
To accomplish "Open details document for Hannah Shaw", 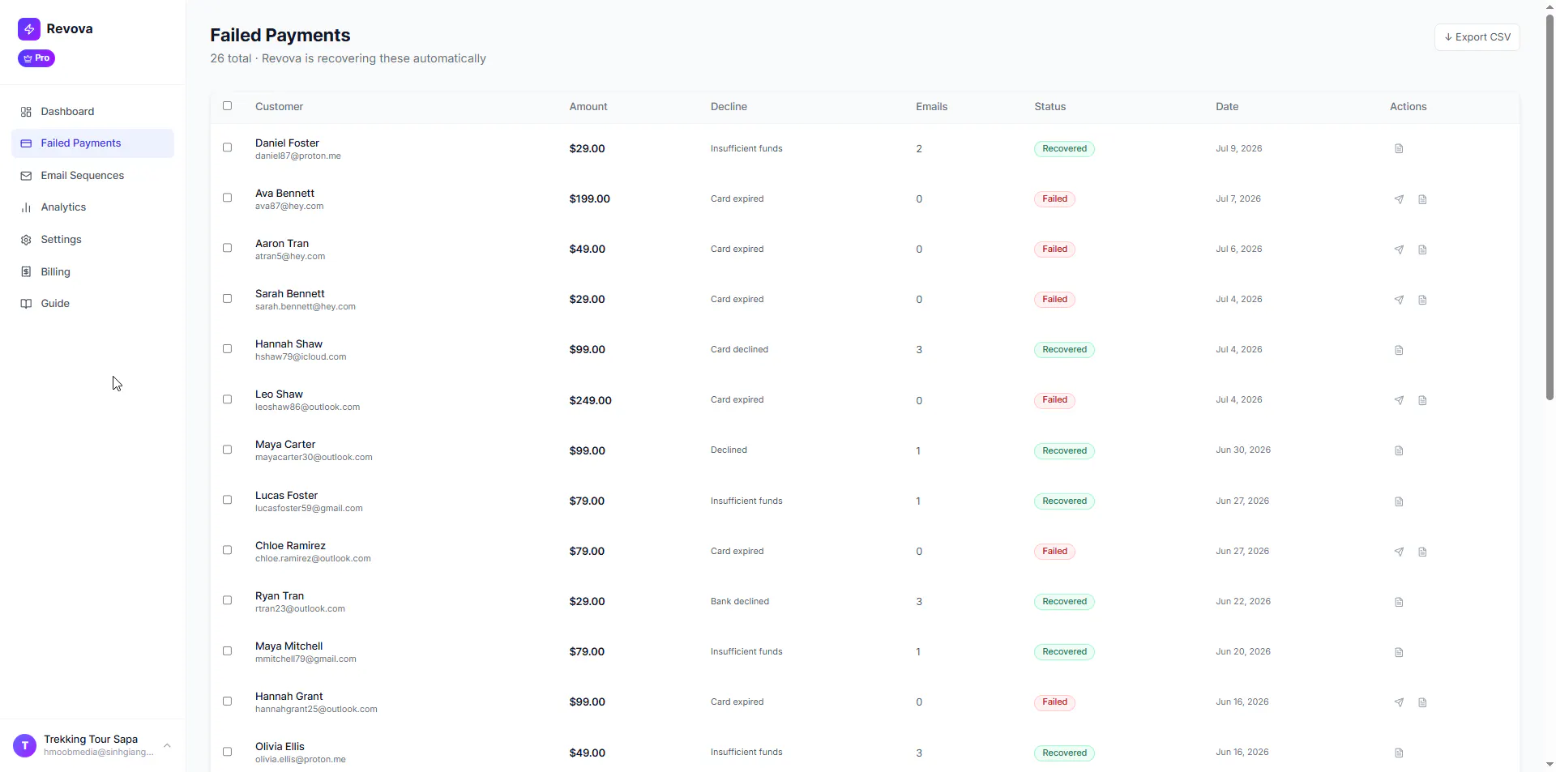I will (x=1399, y=350).
